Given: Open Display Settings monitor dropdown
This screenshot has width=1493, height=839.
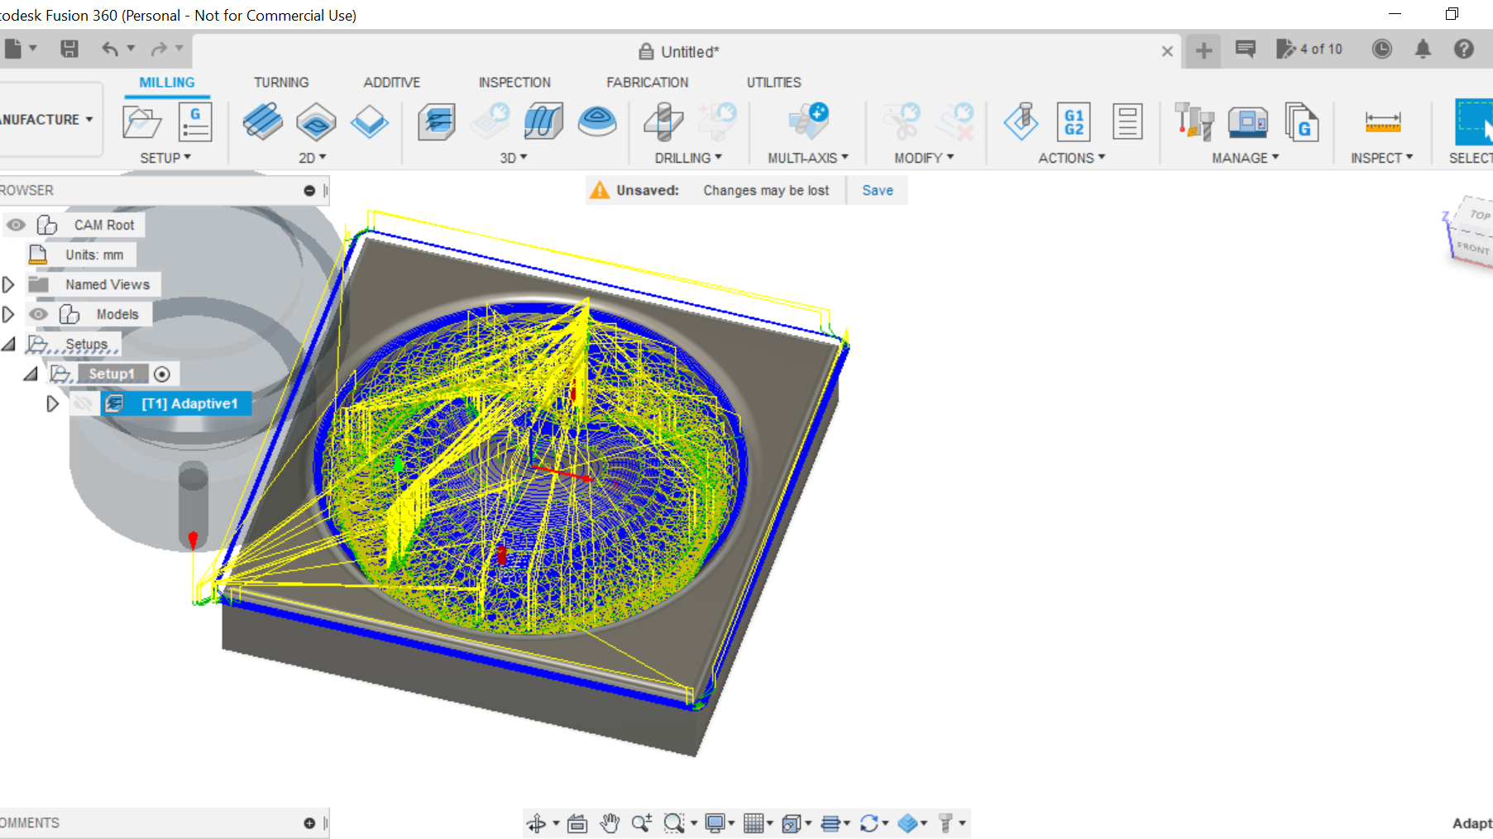Looking at the screenshot, I should click(720, 823).
